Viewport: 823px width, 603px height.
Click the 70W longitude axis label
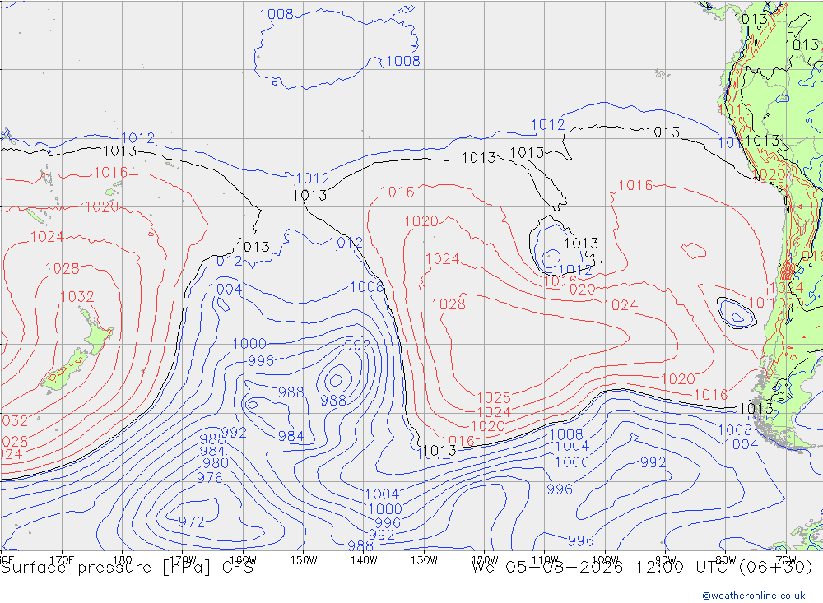pos(786,560)
